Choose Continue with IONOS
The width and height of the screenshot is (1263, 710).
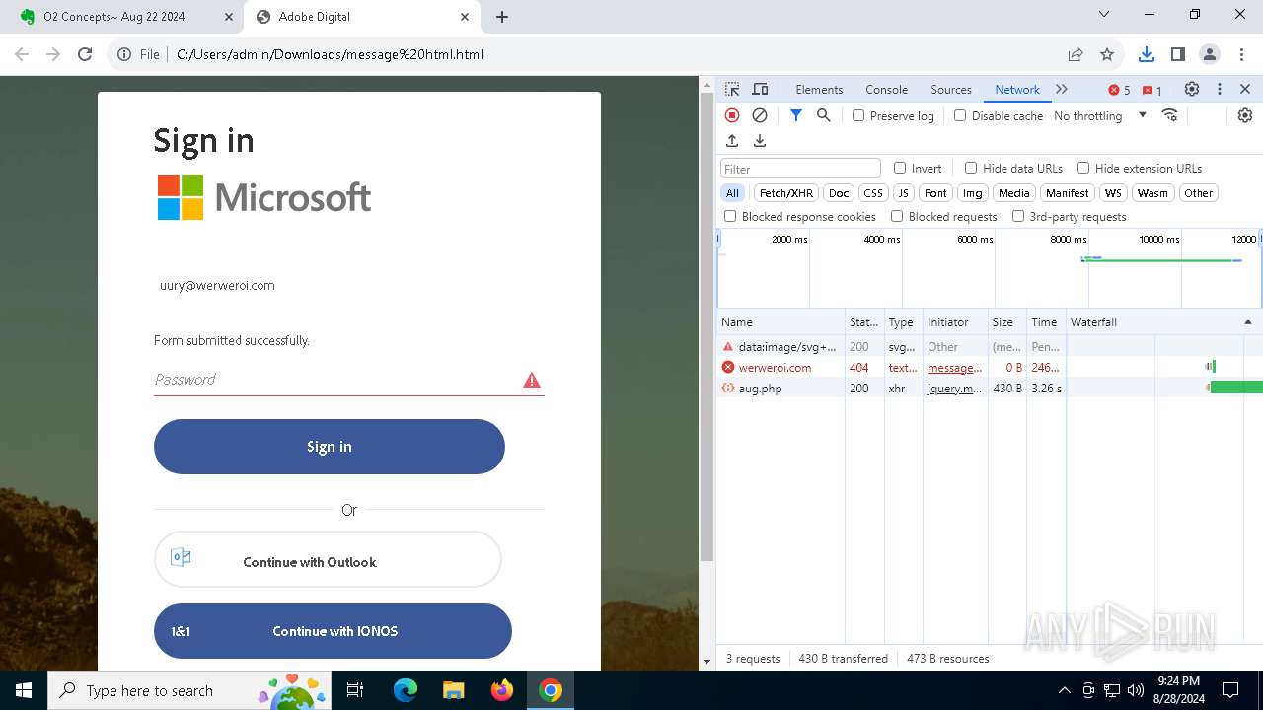[x=333, y=631]
